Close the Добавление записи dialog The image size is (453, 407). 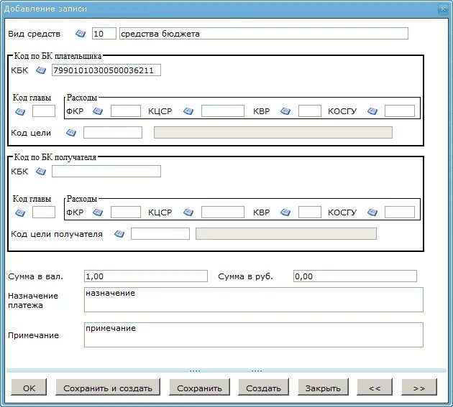coord(443,9)
